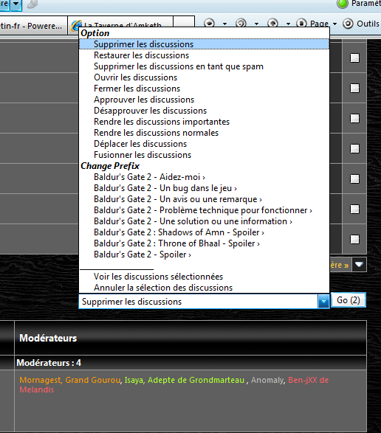Select prefix 'Baldur's Gate 2 - Aidez-moi'

[x=204, y=177]
